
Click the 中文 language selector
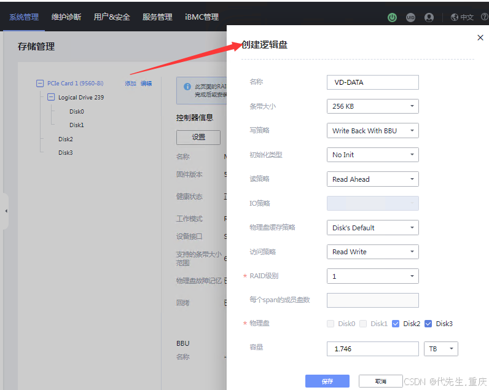click(x=467, y=17)
